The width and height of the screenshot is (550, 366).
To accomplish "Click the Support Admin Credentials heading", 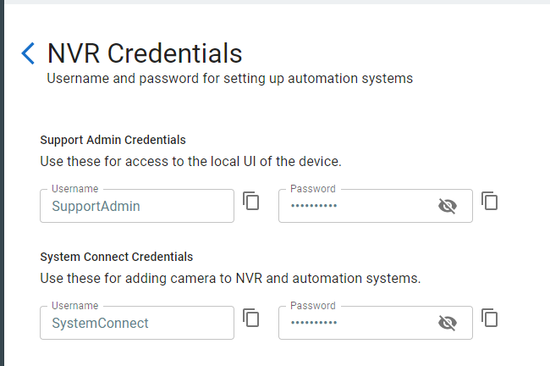I will tap(113, 140).
